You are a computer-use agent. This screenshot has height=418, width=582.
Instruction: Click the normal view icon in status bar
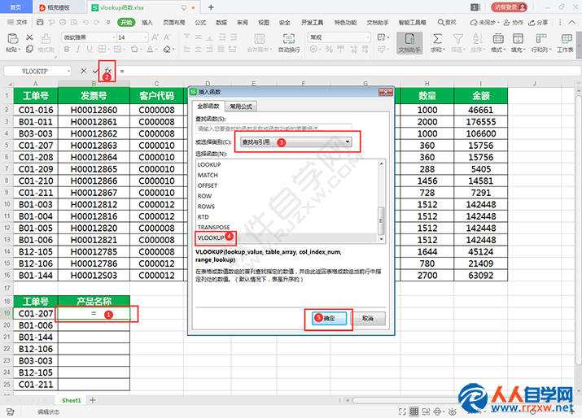coord(414,411)
